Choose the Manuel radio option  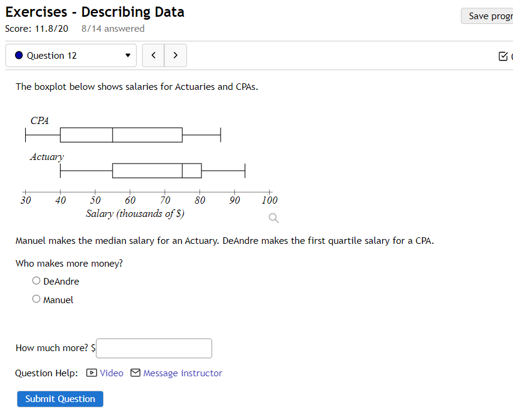tap(37, 299)
